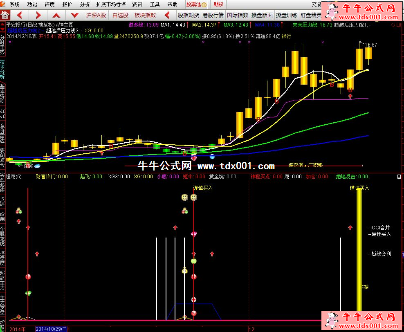The width and height of the screenshot is (404, 332).
Task: Click the 2014/10/29 date marker on the timeline
Action: pyautogui.click(x=51, y=329)
